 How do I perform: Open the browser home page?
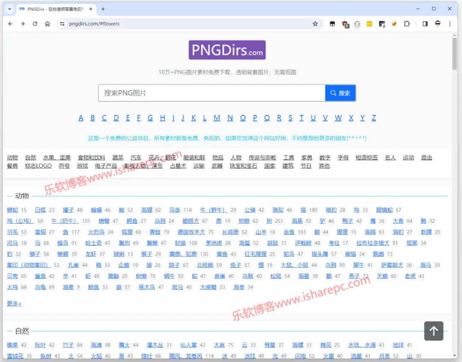click(47, 24)
